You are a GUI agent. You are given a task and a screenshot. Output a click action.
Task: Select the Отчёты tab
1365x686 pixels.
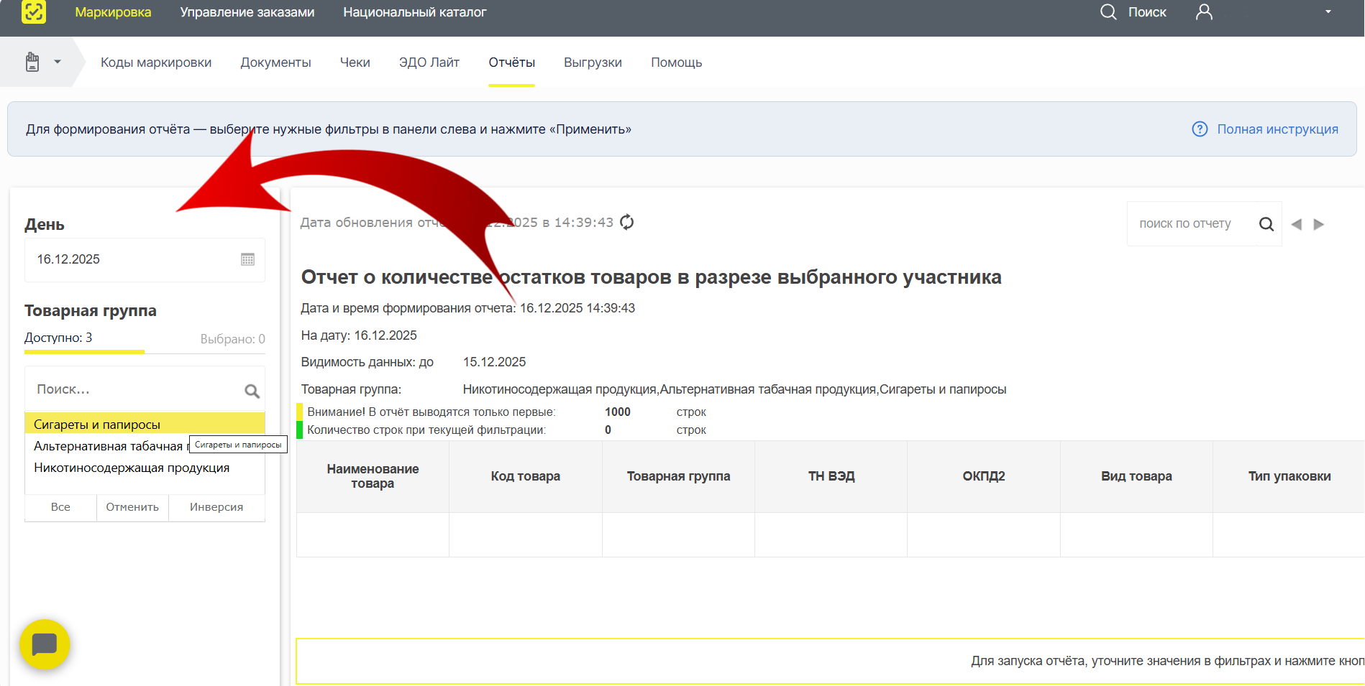(x=511, y=62)
